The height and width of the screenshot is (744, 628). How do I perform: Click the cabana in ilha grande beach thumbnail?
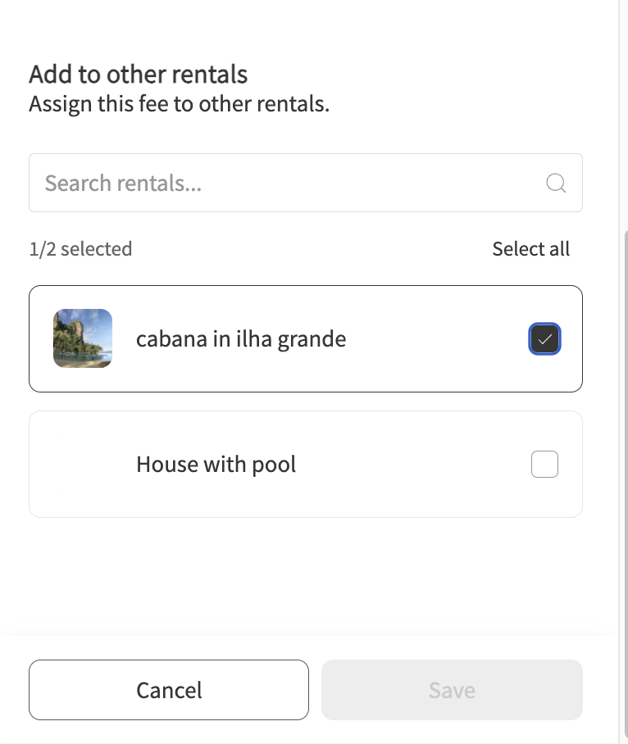click(83, 338)
